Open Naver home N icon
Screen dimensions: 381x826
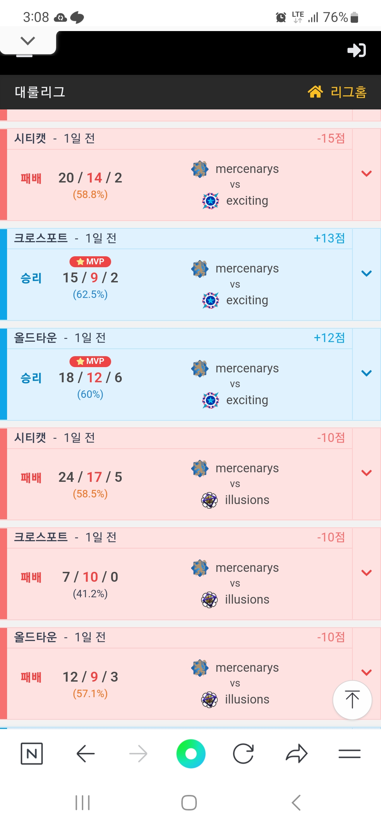[x=32, y=754]
